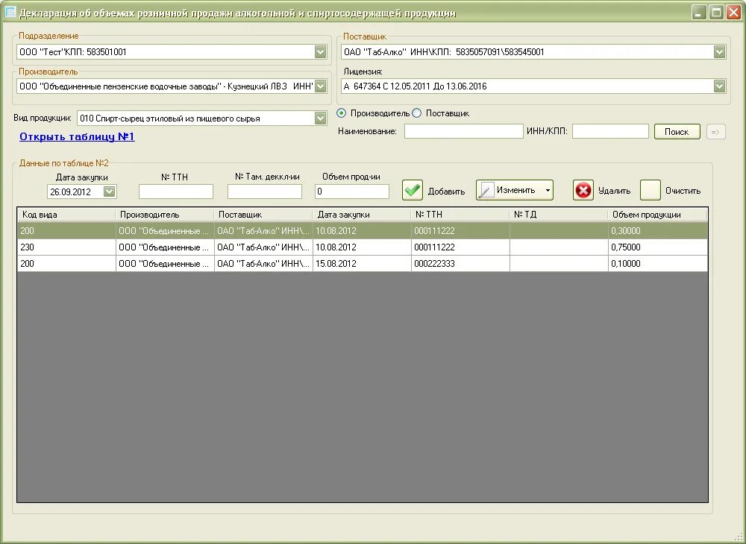Click the red cross Удалить icon
Viewport: 746px width, 544px height.
583,190
